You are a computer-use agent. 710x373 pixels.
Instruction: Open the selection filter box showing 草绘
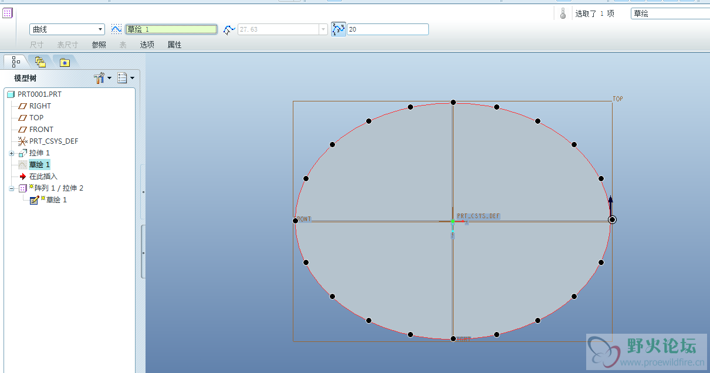[670, 13]
